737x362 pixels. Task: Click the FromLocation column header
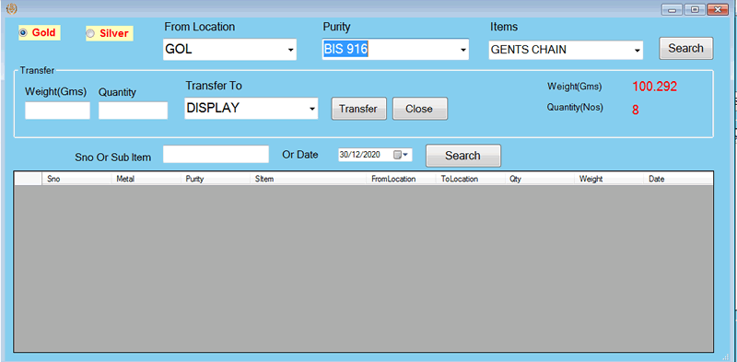[401, 179]
